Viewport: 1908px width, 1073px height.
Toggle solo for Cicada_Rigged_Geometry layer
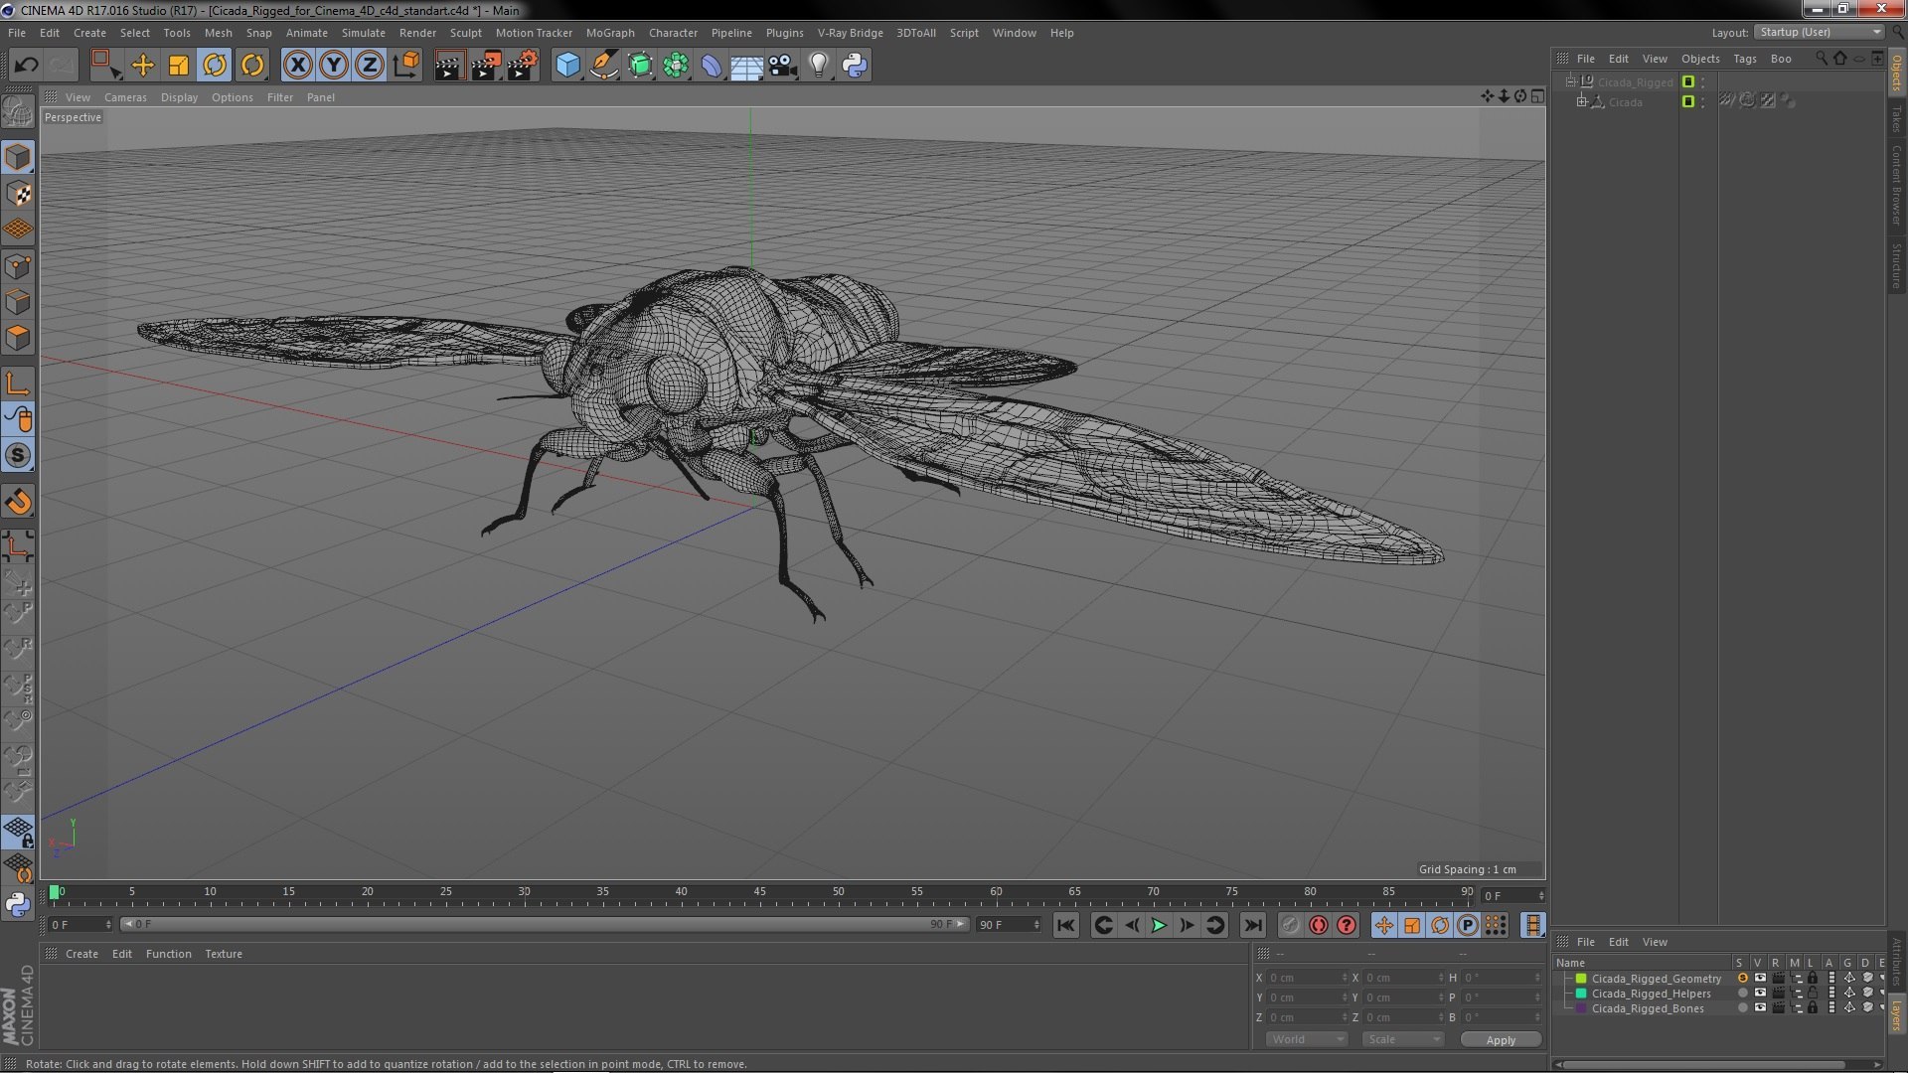(1742, 979)
